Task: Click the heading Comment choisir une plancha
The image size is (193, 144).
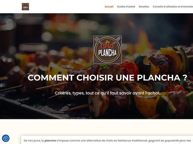Action: point(107,78)
